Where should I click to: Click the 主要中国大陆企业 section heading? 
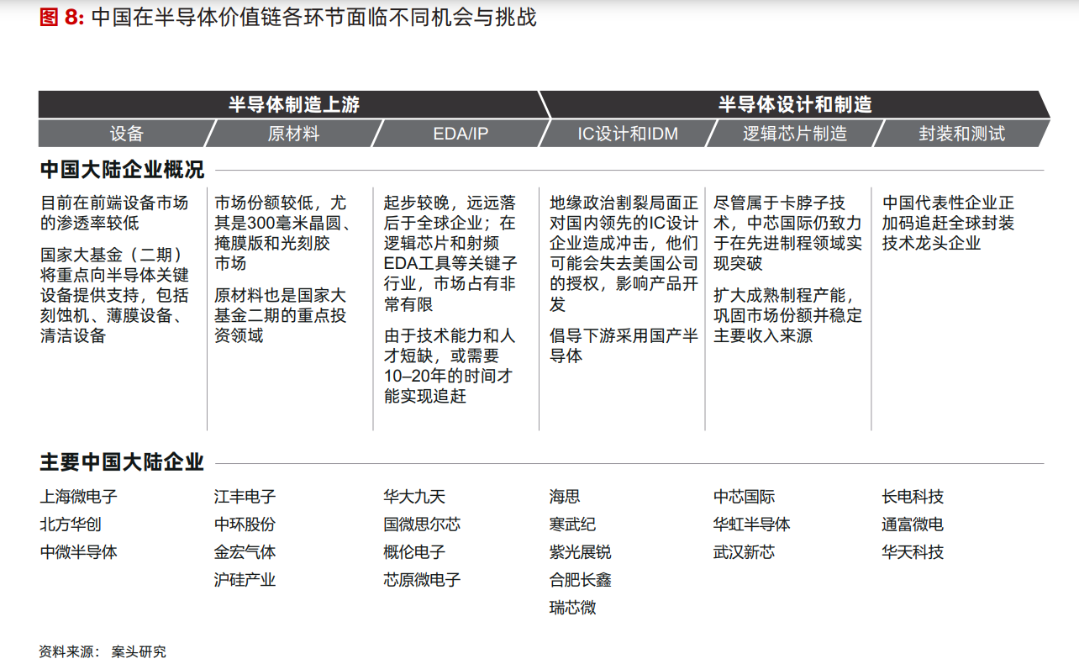click(122, 462)
